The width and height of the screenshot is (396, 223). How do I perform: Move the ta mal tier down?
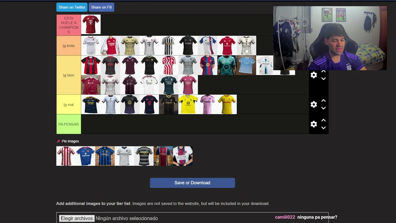[x=323, y=108]
